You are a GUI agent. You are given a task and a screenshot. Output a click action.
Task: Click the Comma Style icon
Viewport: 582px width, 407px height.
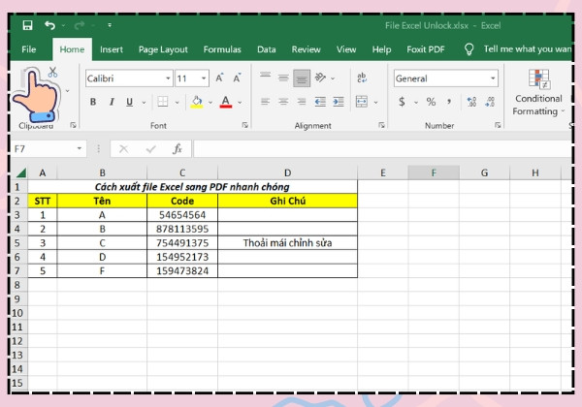tap(449, 102)
